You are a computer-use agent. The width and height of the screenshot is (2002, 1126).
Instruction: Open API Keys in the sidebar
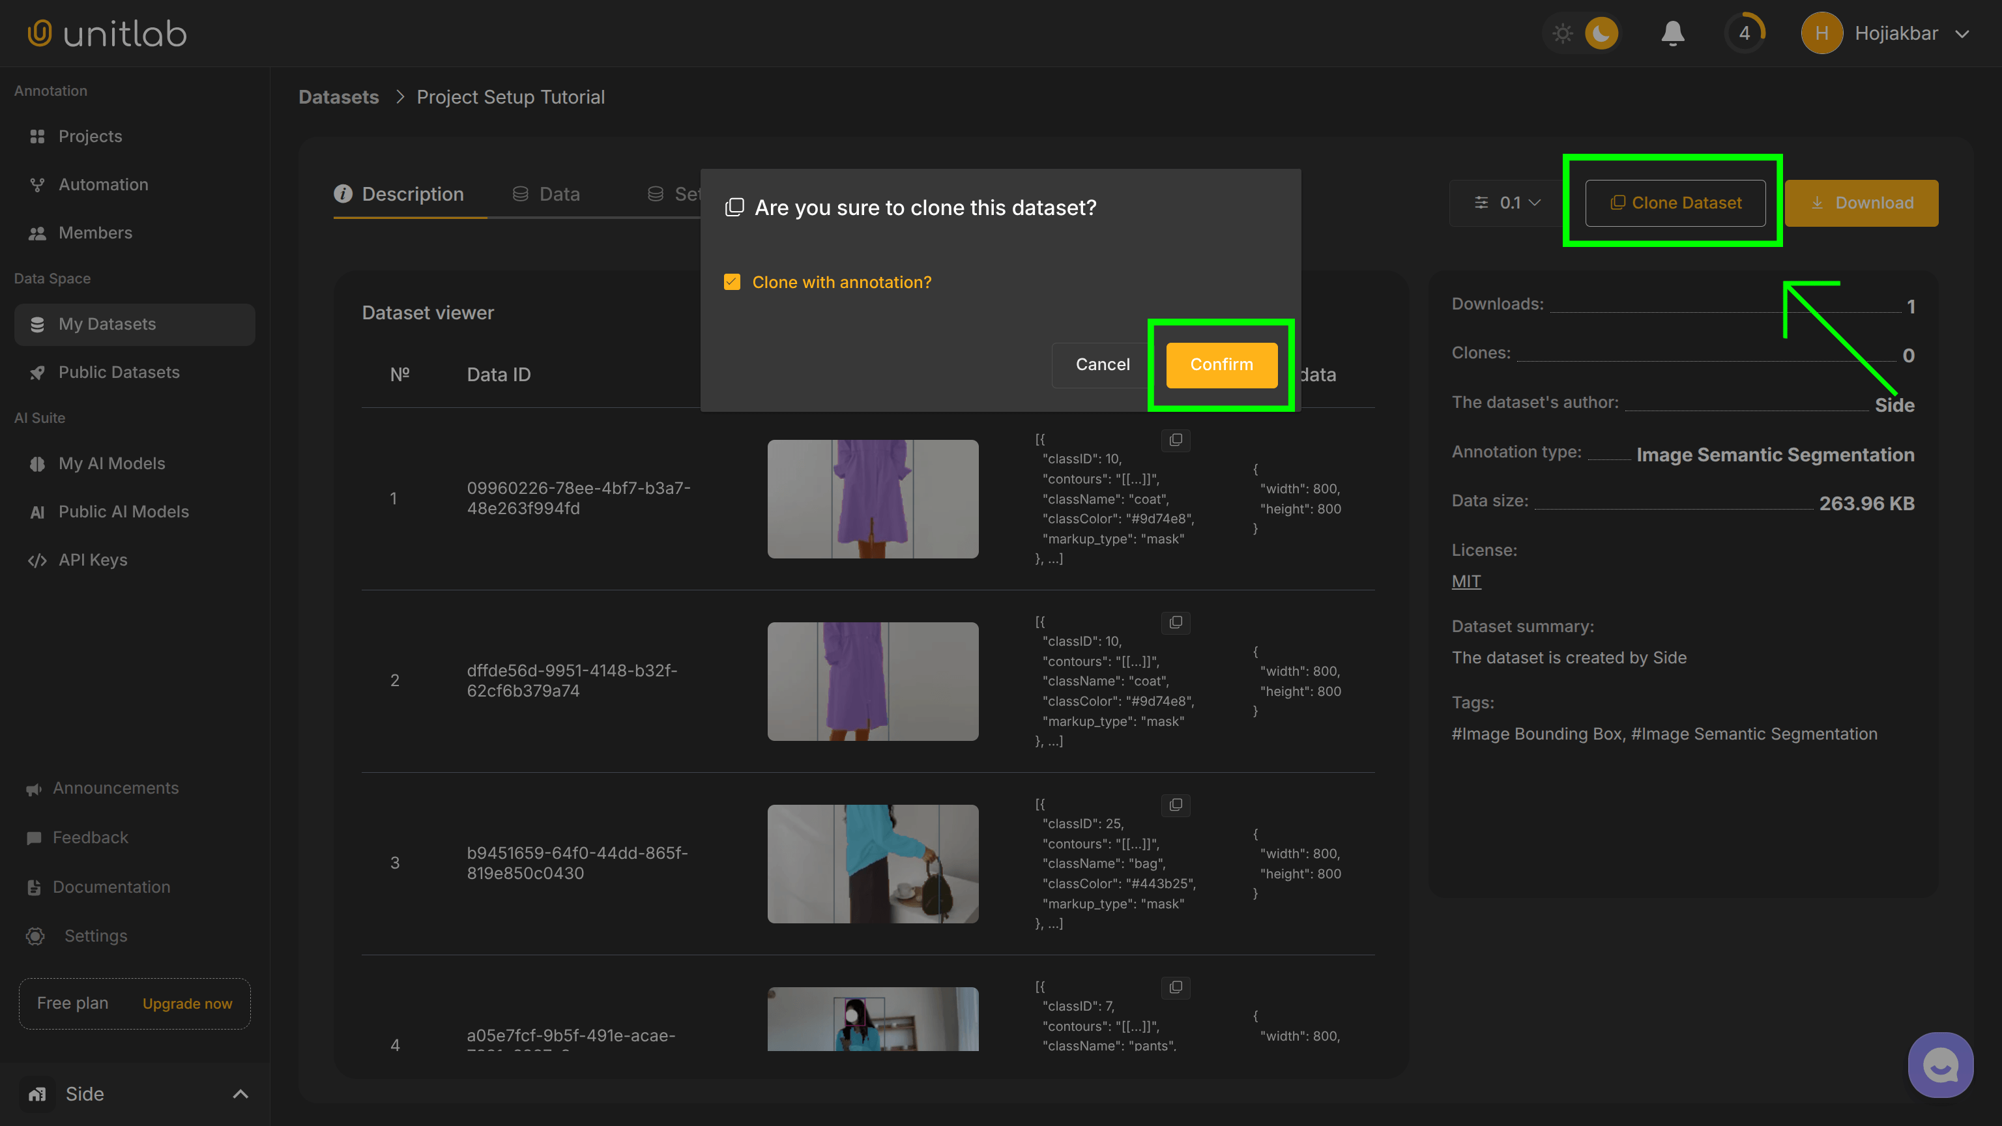point(93,560)
